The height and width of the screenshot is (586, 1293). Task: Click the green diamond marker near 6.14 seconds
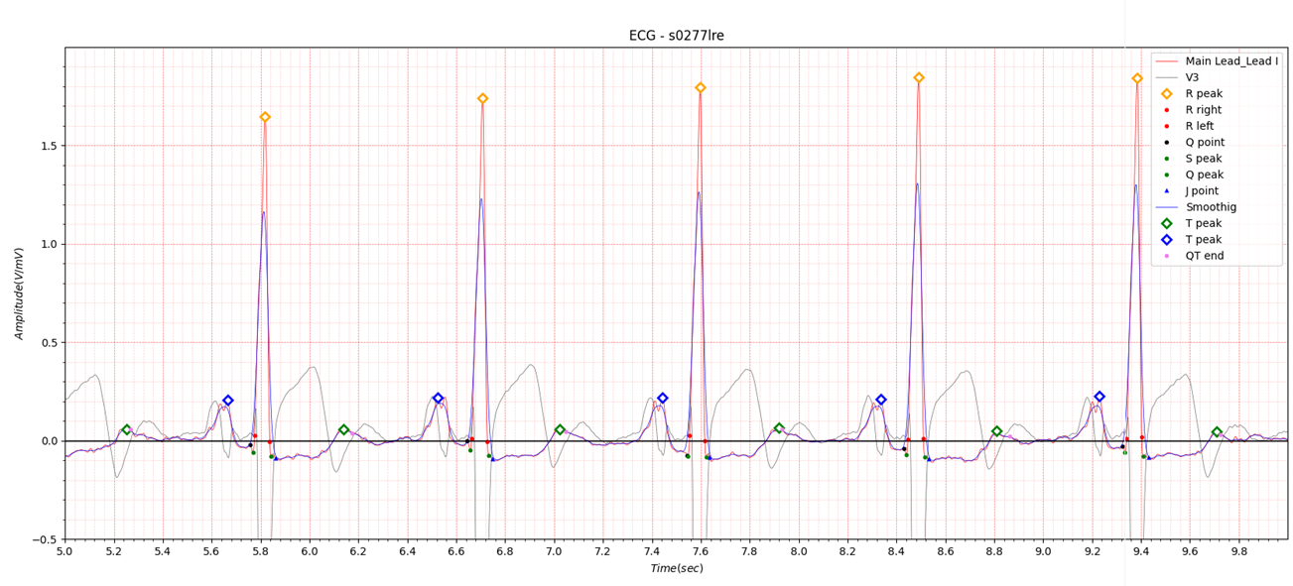[x=343, y=429]
